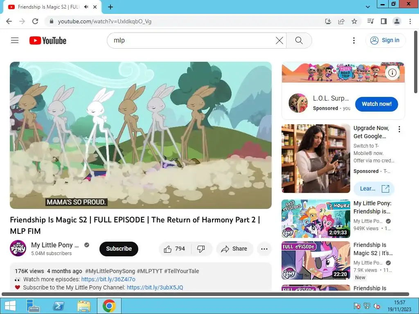419x314 pixels.
Task: Subscribe to My Little Pony channel
Action: point(119,249)
